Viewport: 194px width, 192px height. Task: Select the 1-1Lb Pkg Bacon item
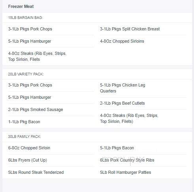24,122
